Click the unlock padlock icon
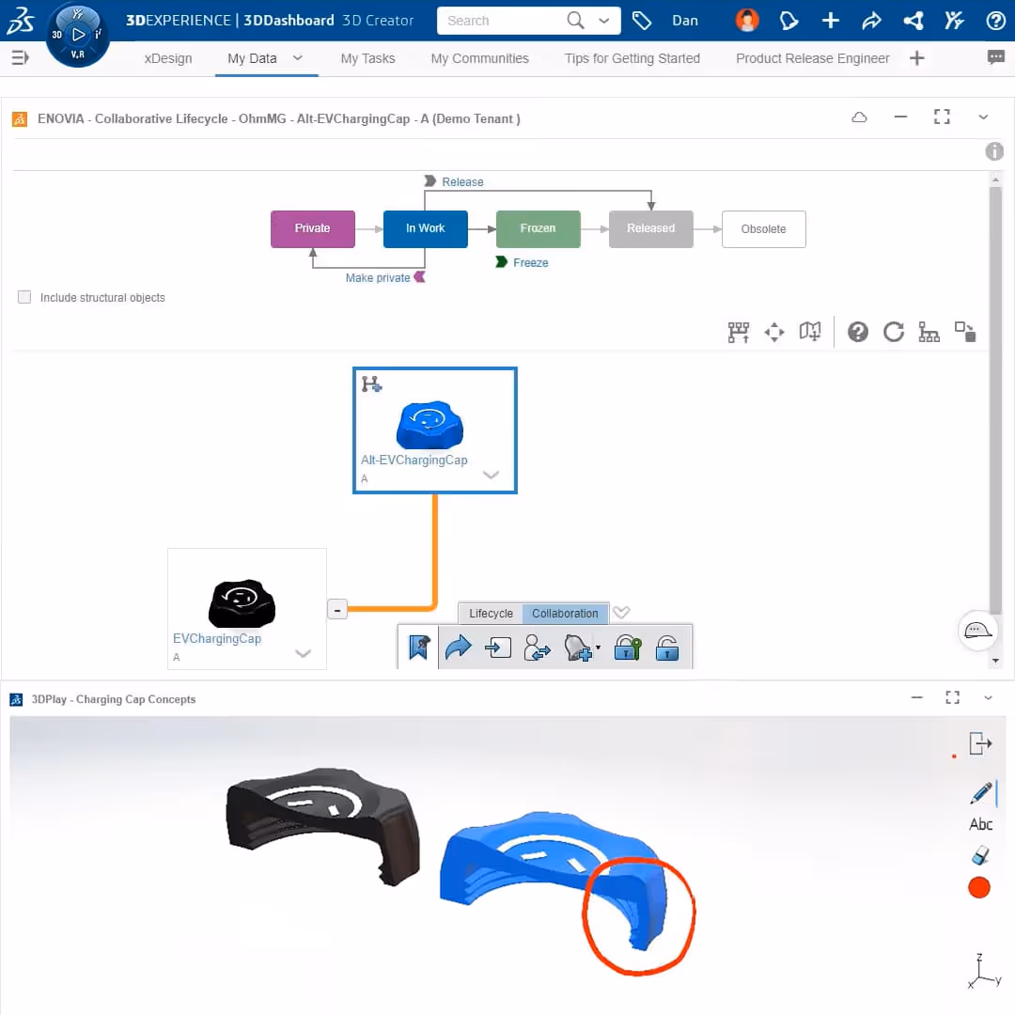 pyautogui.click(x=667, y=648)
